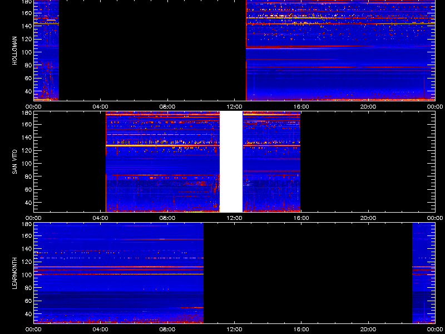
Task: Select the 20:00 tick label under Holloman panel
Action: [x=368, y=107]
